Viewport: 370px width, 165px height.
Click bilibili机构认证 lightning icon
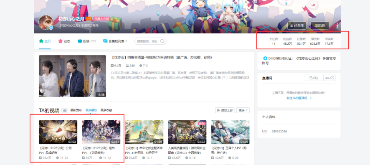click(x=265, y=58)
